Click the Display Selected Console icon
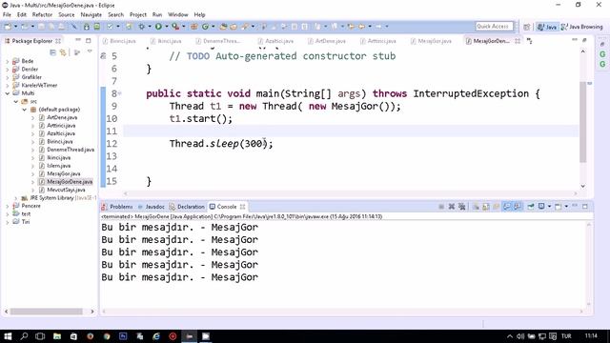The height and width of the screenshot is (343, 610). tap(541, 207)
